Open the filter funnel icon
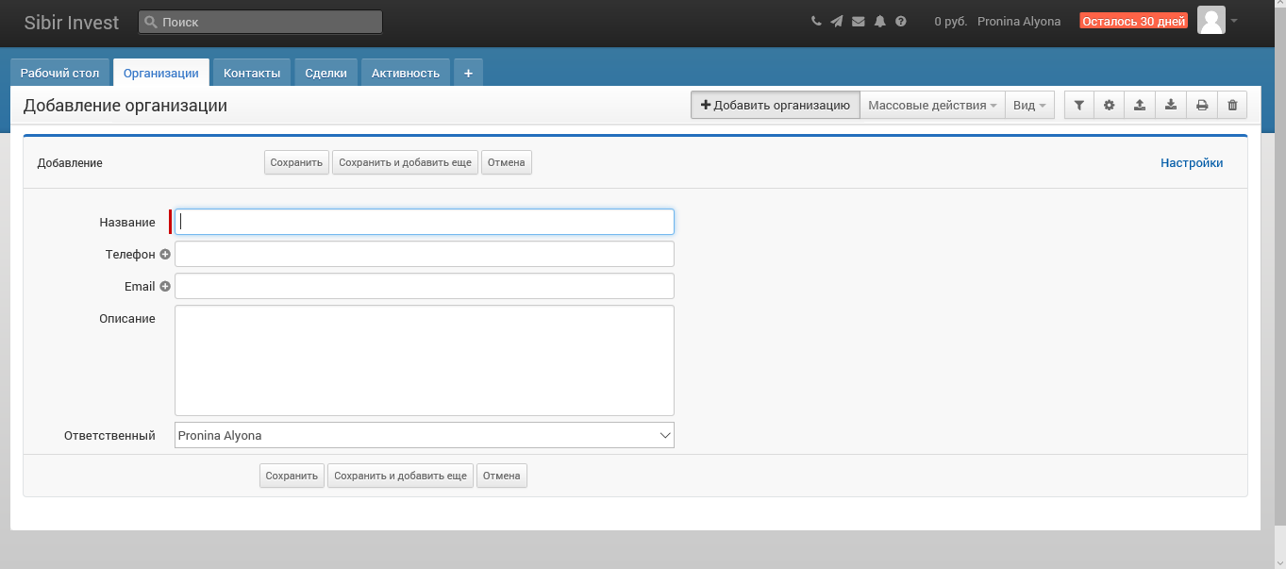The image size is (1286, 569). tap(1079, 106)
